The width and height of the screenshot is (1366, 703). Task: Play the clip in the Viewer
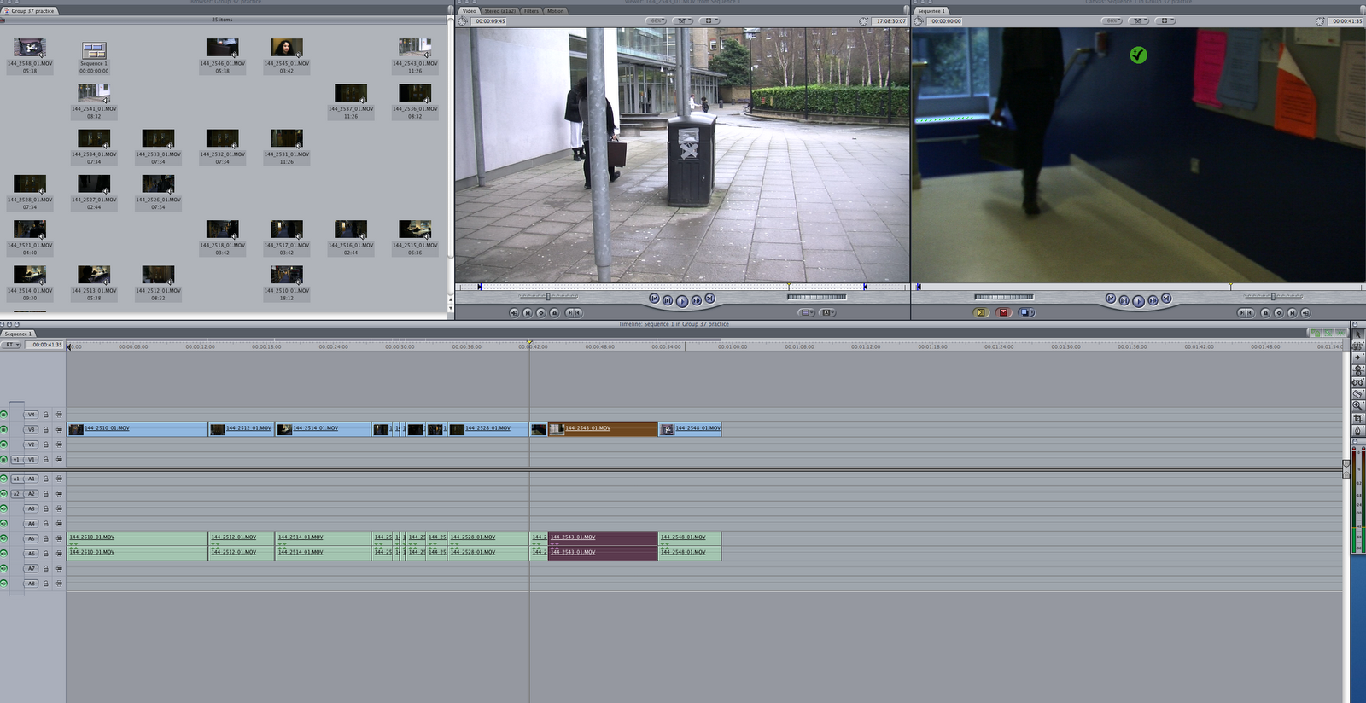coord(681,301)
